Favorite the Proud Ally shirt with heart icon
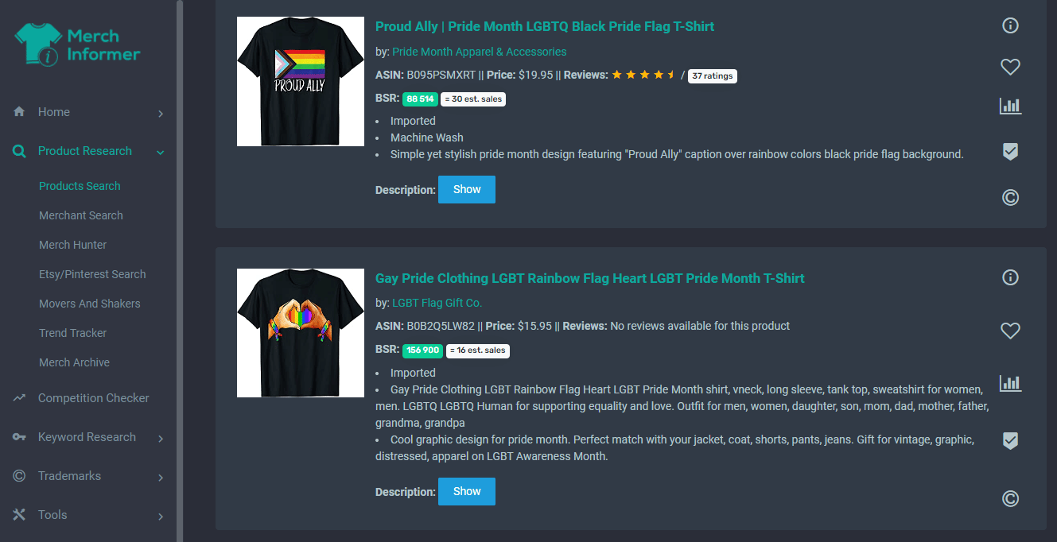Image resolution: width=1057 pixels, height=542 pixels. (x=1010, y=67)
